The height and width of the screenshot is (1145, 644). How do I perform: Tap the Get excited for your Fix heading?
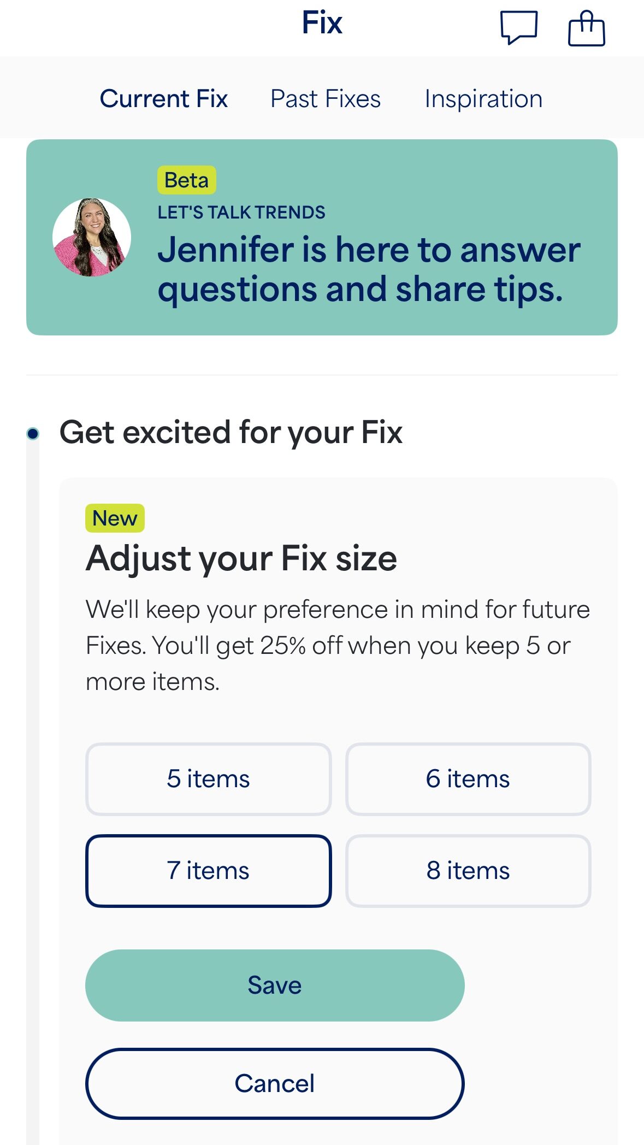pos(231,433)
